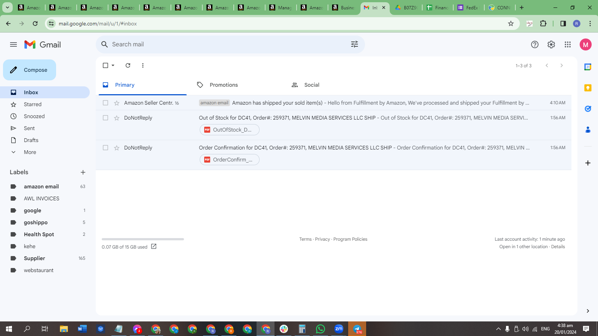
Task: Select the Amazon Seller Central email checkbox
Action: click(x=105, y=103)
